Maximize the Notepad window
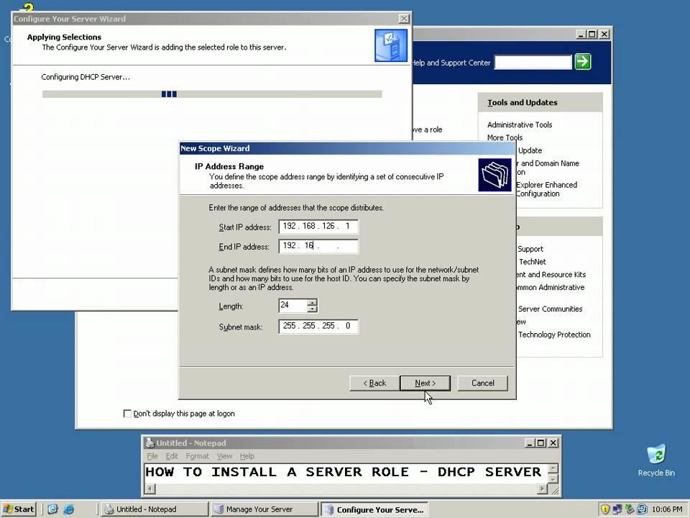Viewport: 690px width, 518px height. 541,442
